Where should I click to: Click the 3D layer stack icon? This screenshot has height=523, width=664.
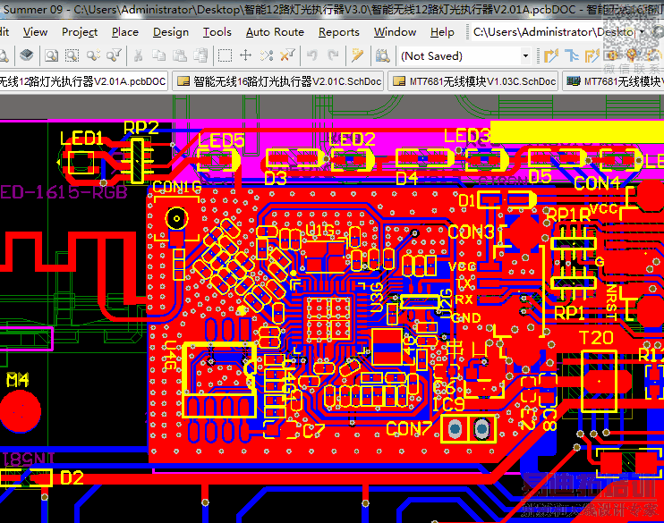tap(27, 55)
